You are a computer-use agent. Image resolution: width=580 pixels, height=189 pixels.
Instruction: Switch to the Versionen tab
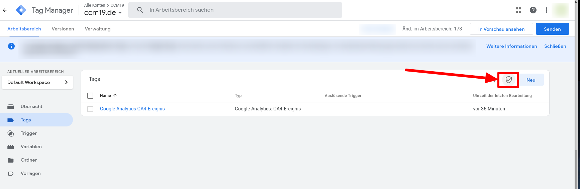[63, 29]
